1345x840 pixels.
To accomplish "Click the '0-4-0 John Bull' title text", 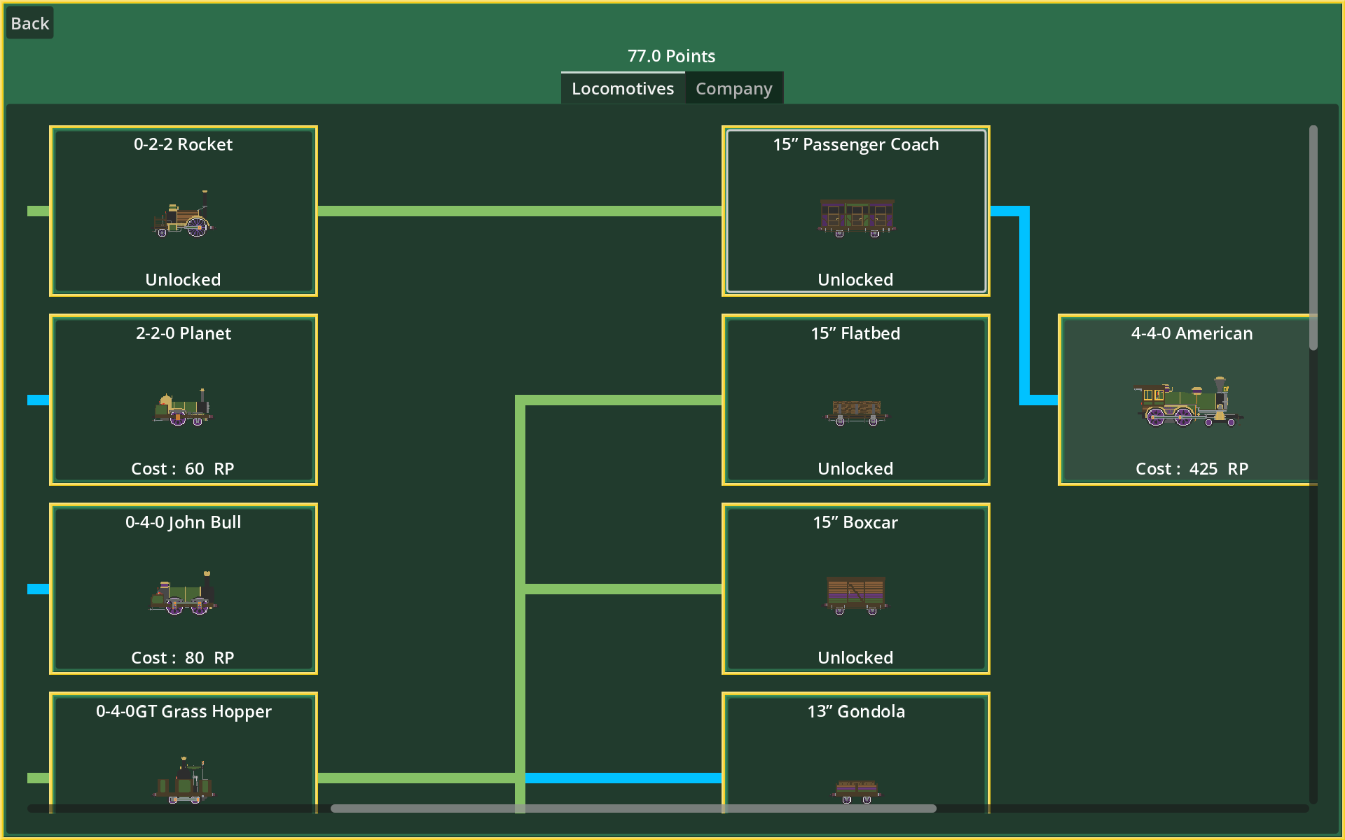I will pos(184,522).
